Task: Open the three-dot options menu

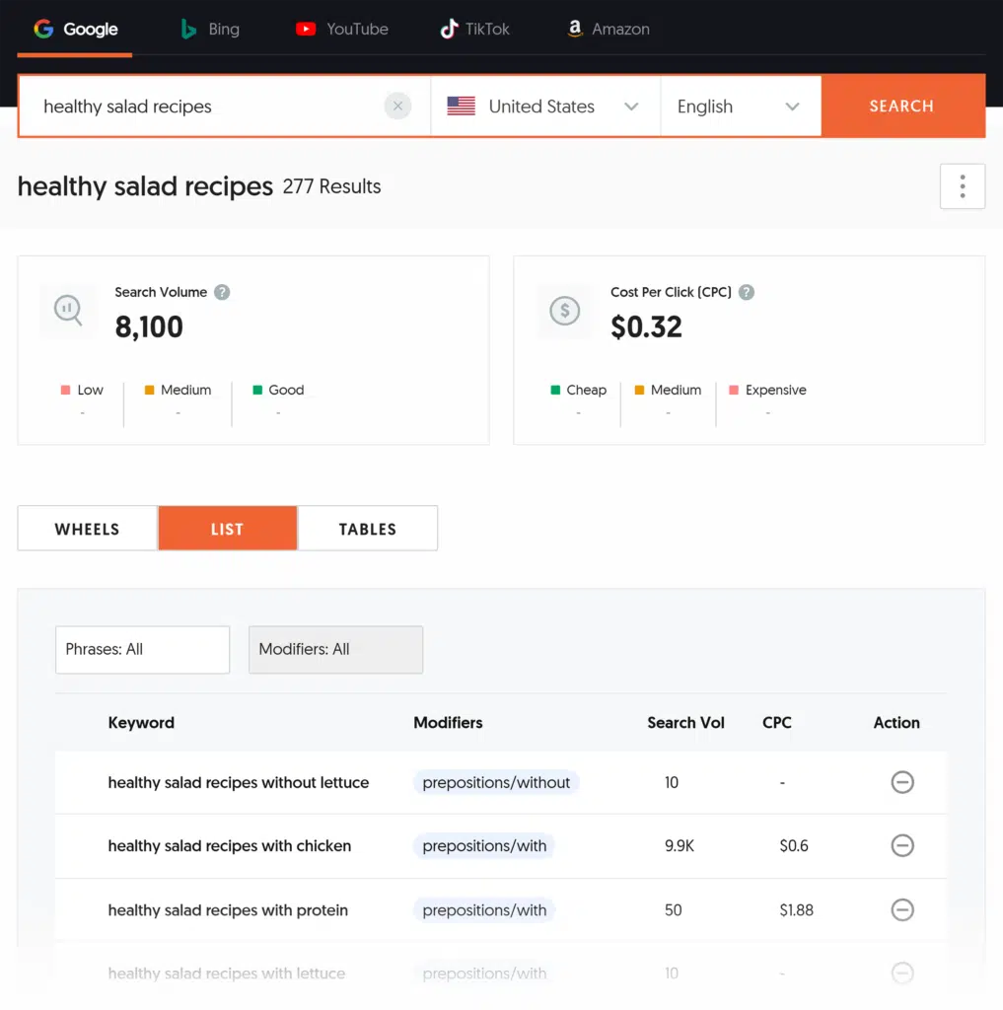Action: pyautogui.click(x=962, y=186)
